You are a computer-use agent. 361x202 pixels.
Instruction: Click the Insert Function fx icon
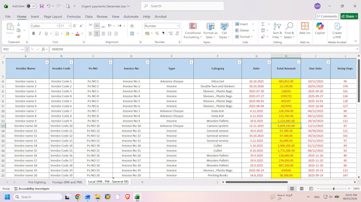(x=43, y=49)
